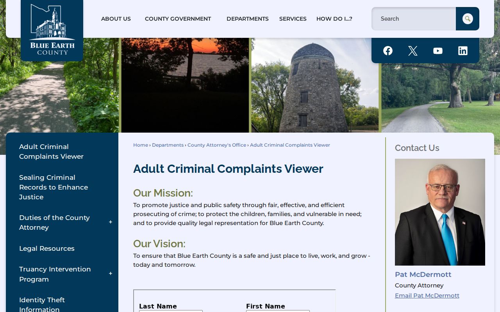Click the search magnifier button
This screenshot has width=500, height=312.
click(468, 19)
